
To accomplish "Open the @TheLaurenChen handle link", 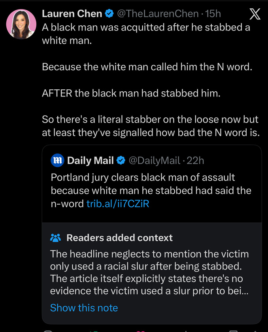I will tap(158, 14).
